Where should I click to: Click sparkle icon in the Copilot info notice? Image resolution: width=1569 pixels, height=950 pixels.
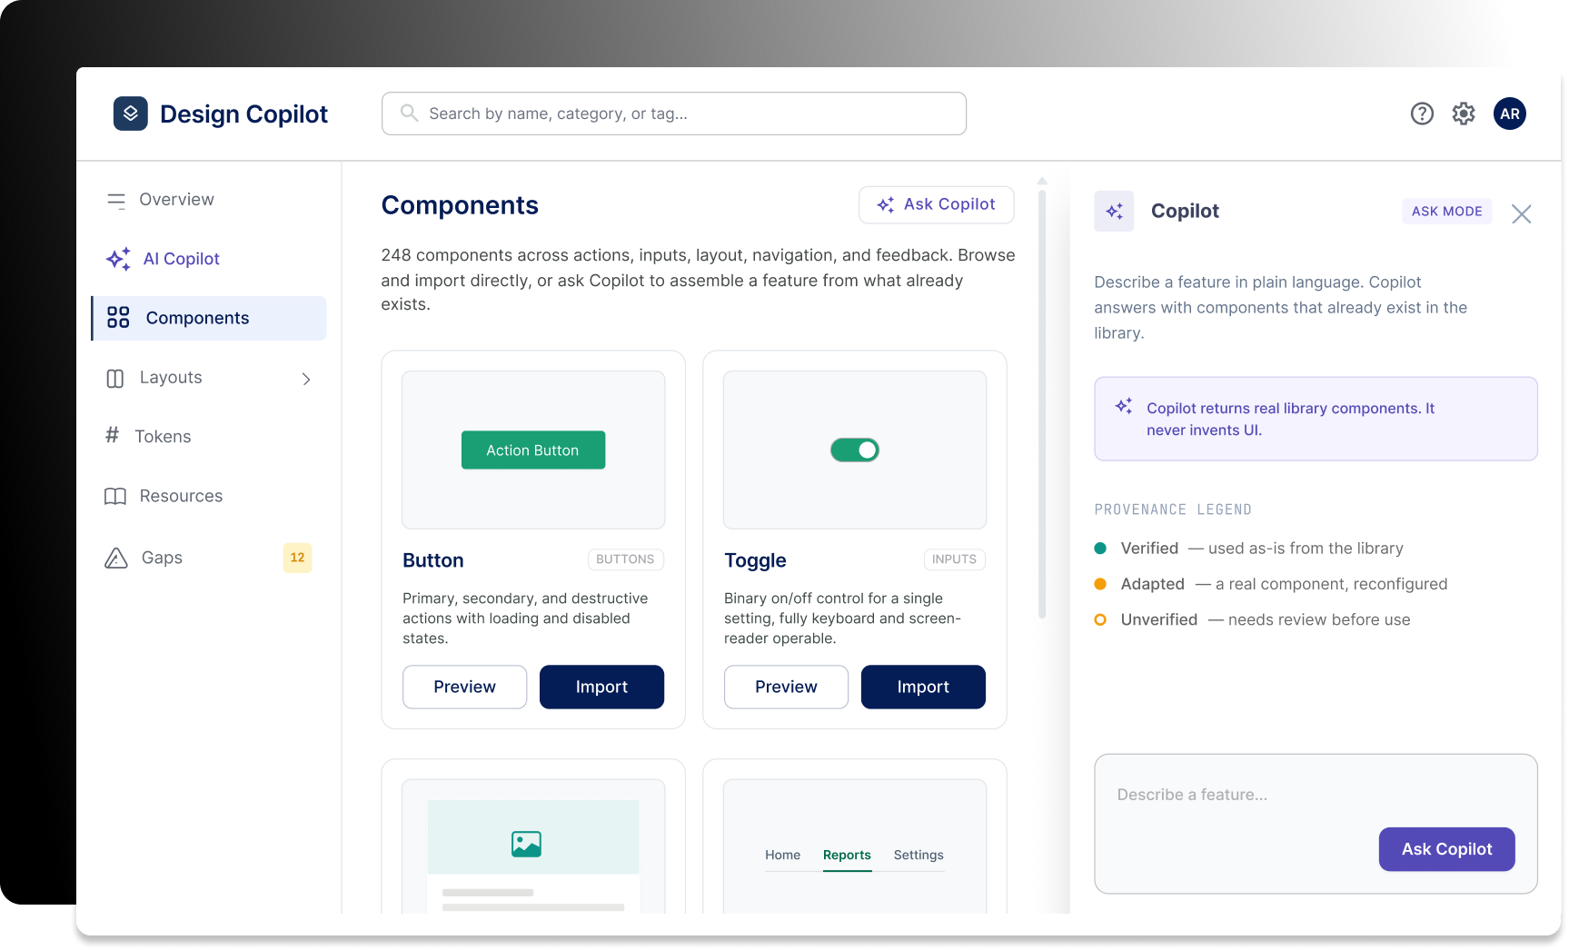1124,406
